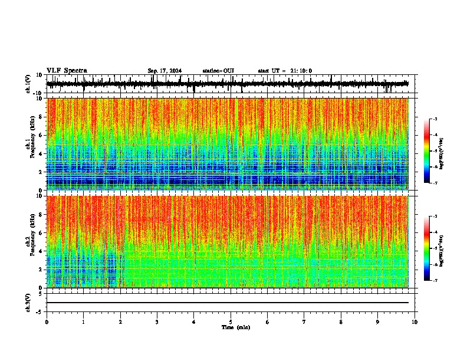Click time axis tick label "1"
Viewport: 467px width, 361px height.
pyautogui.click(x=83, y=322)
